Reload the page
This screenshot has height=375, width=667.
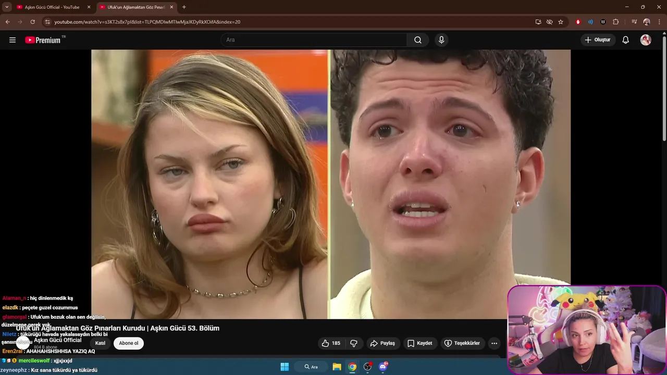point(32,22)
